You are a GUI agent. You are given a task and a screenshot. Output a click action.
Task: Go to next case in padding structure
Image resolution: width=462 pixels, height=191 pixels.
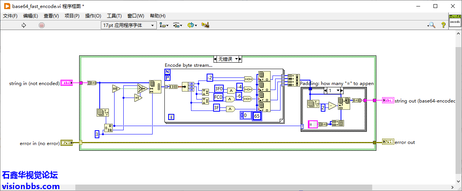[341, 90]
